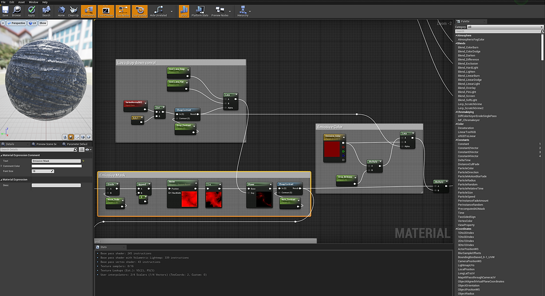Viewport: 545px width, 296px height.
Task: Select plane preview mesh icon
Action: coord(77,137)
